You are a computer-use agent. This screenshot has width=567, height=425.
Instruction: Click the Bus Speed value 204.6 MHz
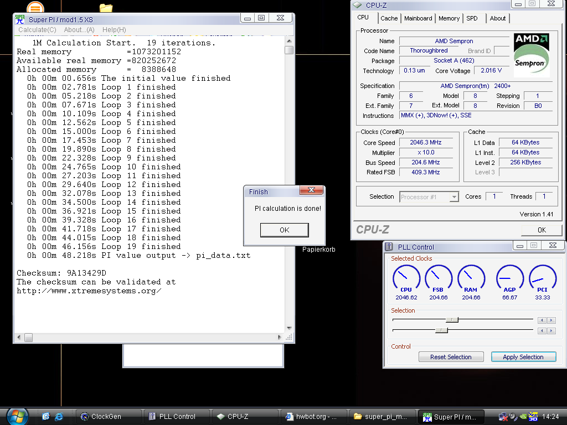(426, 162)
